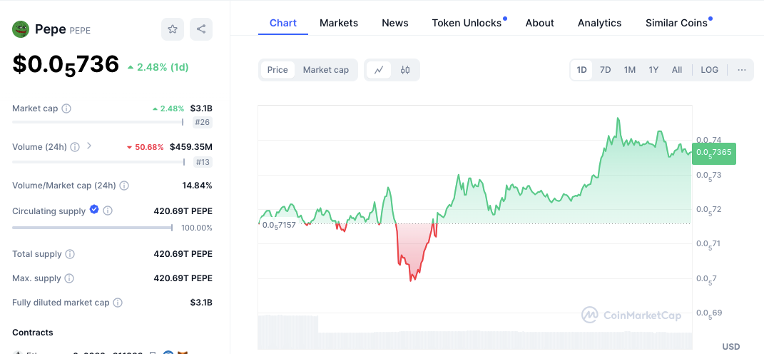Open Circulating supply info icon
The image size is (764, 354).
(x=108, y=211)
